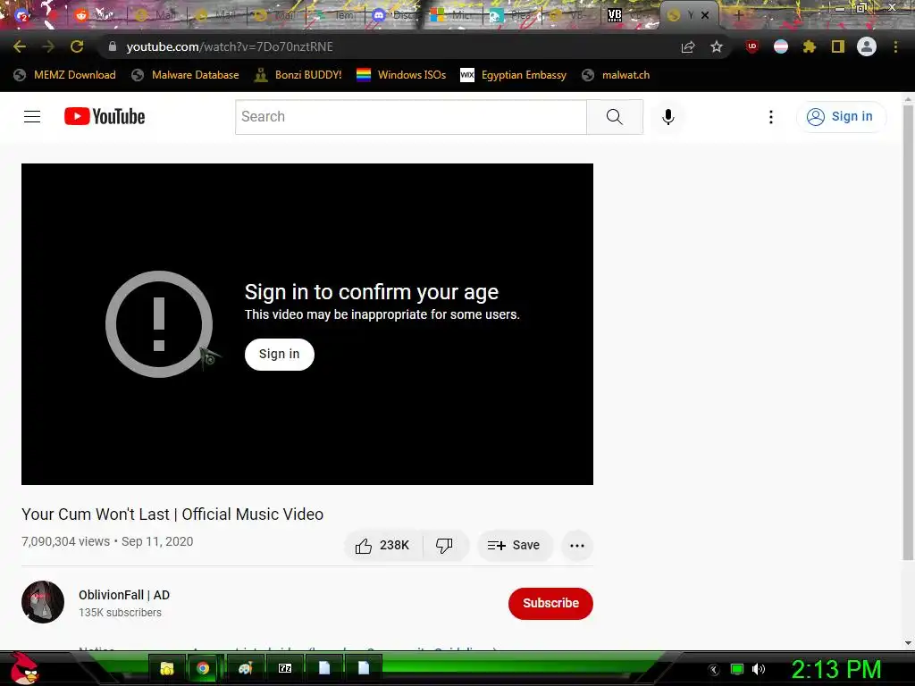
Task: Focus the YouTube Search field
Action: 411,117
